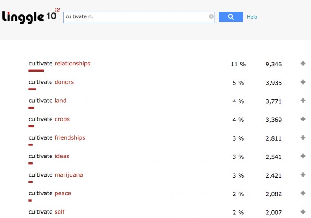Click the Linggle logo
Screen dimensions: 311x218
click(x=30, y=16)
